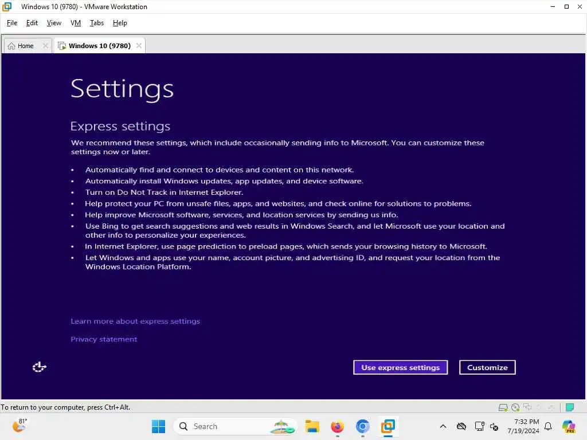Click the OneDrive cloud tray icon
The height and width of the screenshot is (440, 587).
461,426
